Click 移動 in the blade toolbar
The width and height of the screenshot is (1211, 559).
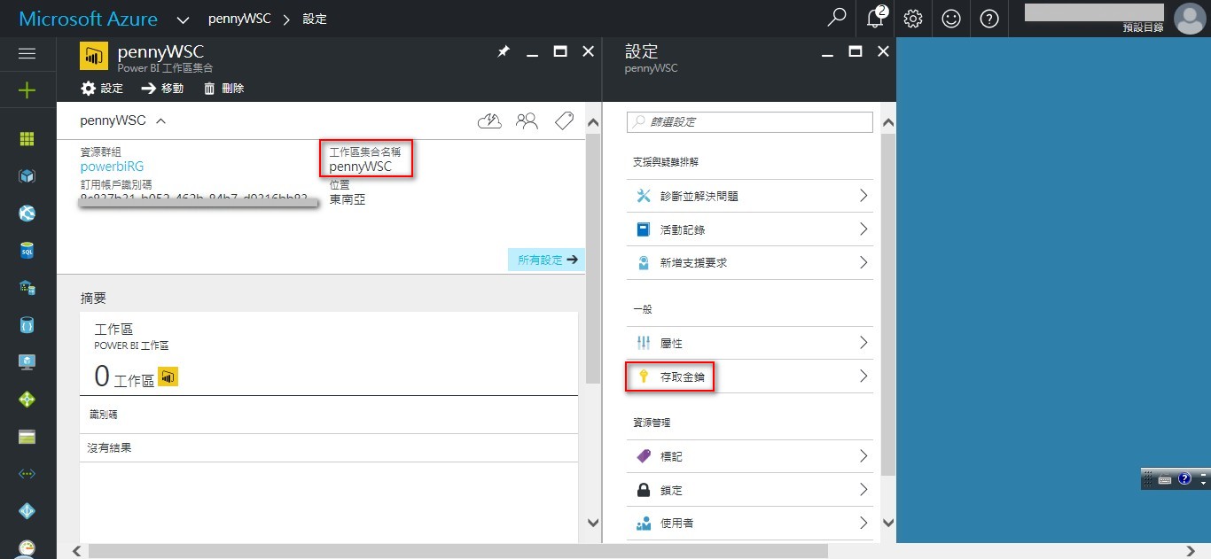[162, 89]
